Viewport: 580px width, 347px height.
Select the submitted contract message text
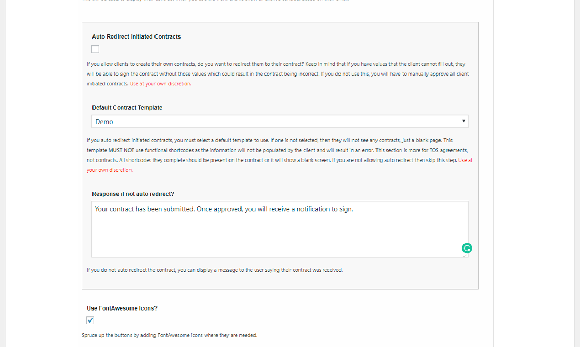(223, 209)
